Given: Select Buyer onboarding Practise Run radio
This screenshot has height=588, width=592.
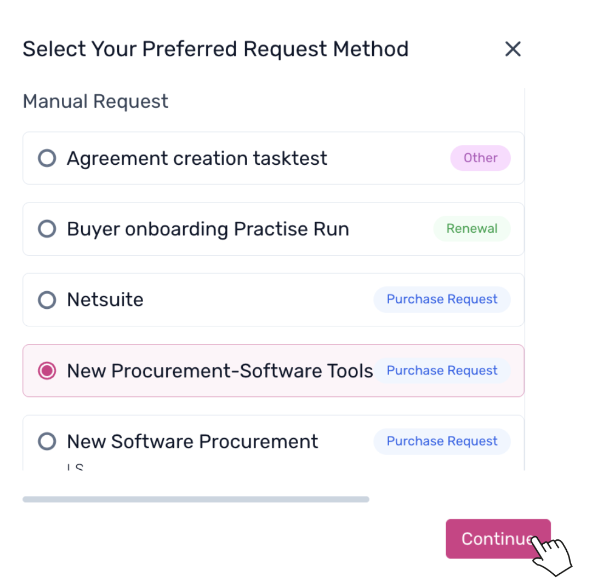Looking at the screenshot, I should tap(47, 229).
